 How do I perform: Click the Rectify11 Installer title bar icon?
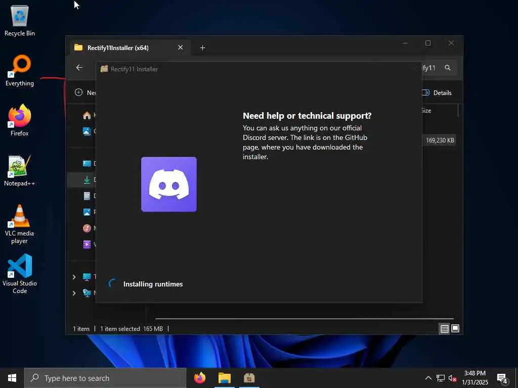tap(104, 69)
